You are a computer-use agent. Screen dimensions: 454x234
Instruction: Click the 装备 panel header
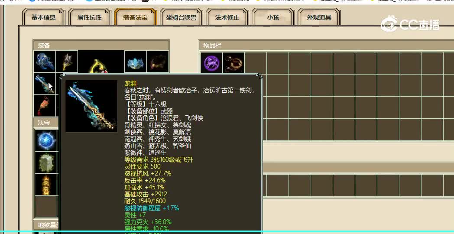101,45
